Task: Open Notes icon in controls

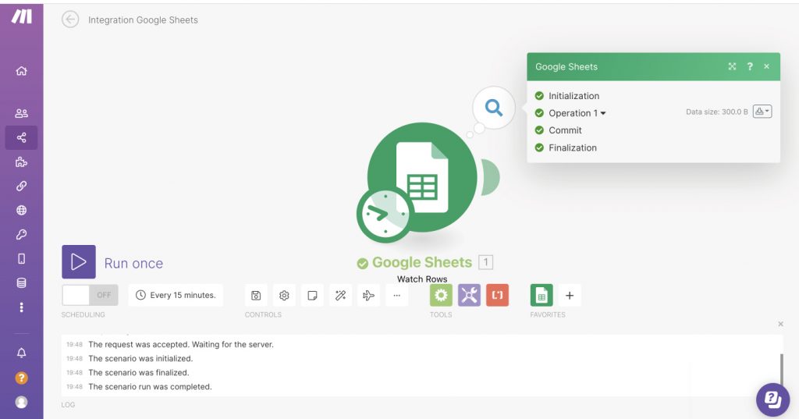Action: (312, 295)
